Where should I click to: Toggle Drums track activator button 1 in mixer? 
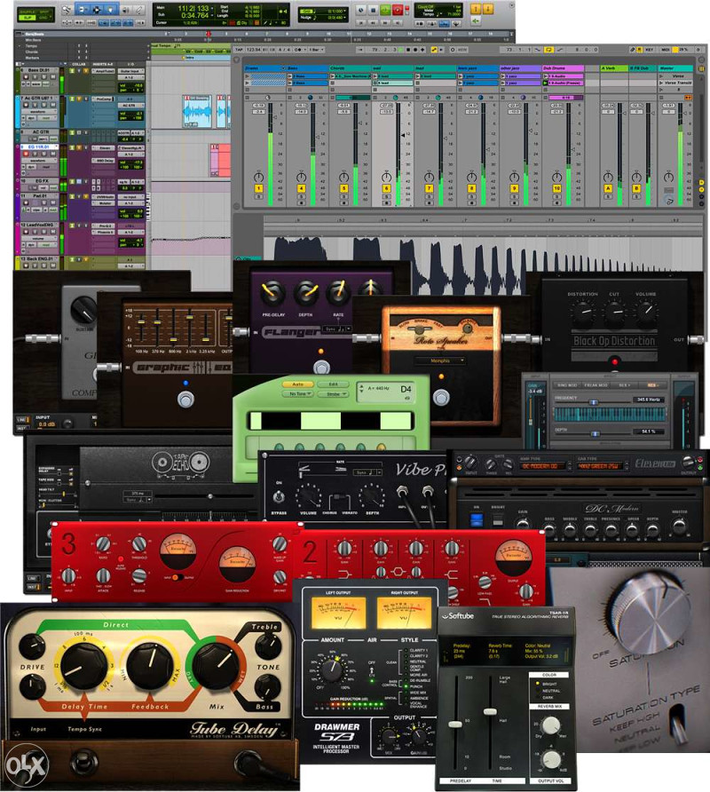pos(258,188)
